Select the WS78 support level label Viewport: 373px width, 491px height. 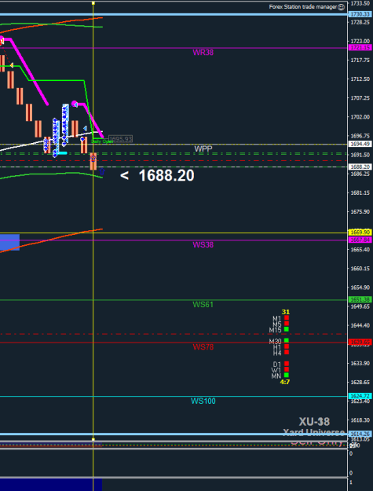click(x=203, y=347)
